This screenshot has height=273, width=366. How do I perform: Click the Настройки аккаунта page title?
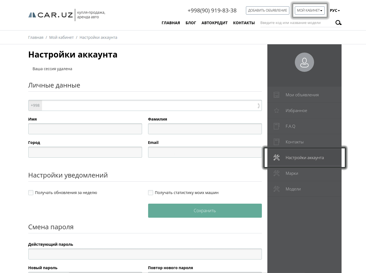[73, 55]
